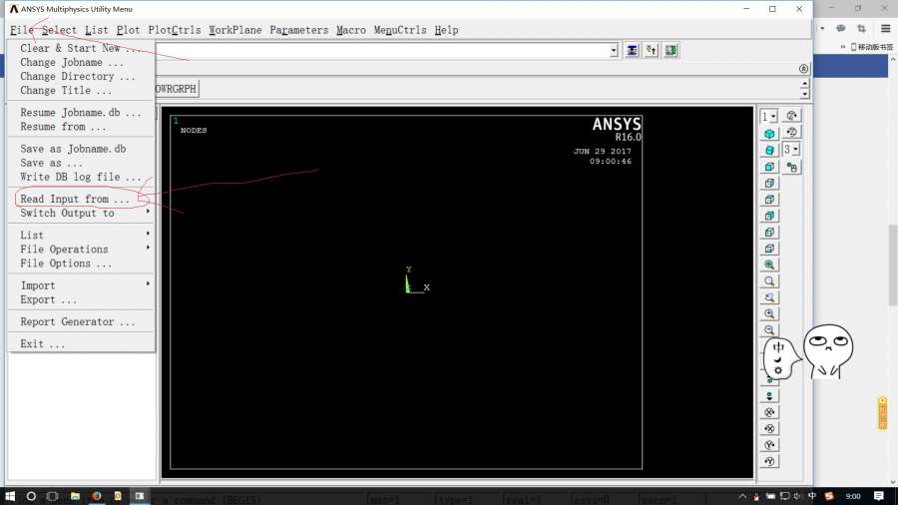The width and height of the screenshot is (898, 505).
Task: Choose Clear & Start New...
Action: [x=81, y=48]
